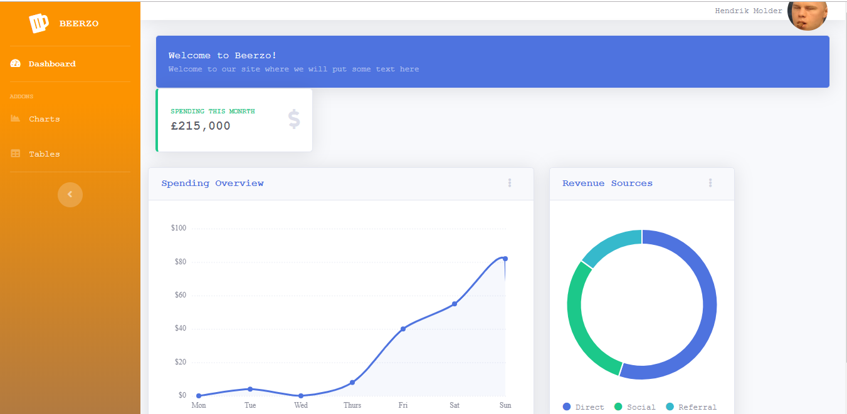Viewport: 847px width, 414px height.
Task: Click the $20 y-axis label
Action: coord(181,362)
